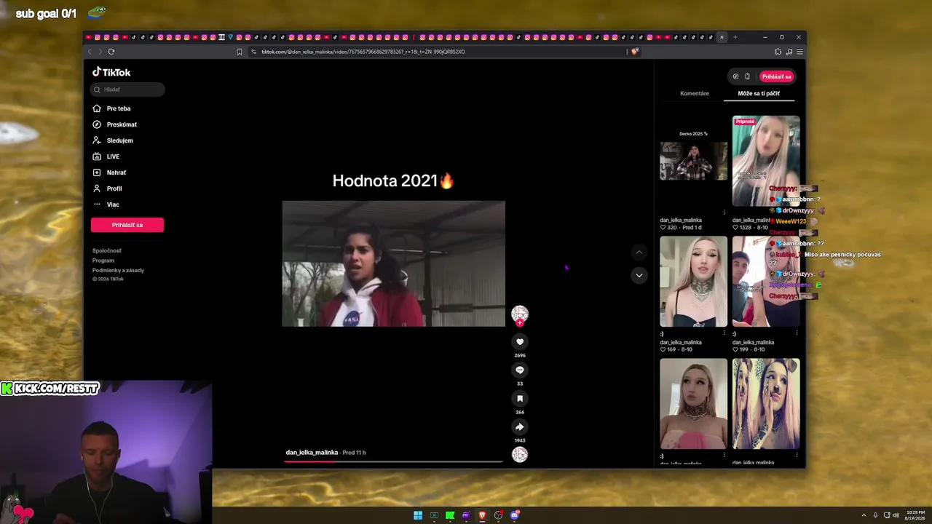This screenshot has width=932, height=524.
Task: Open a new browser tab
Action: 735,37
